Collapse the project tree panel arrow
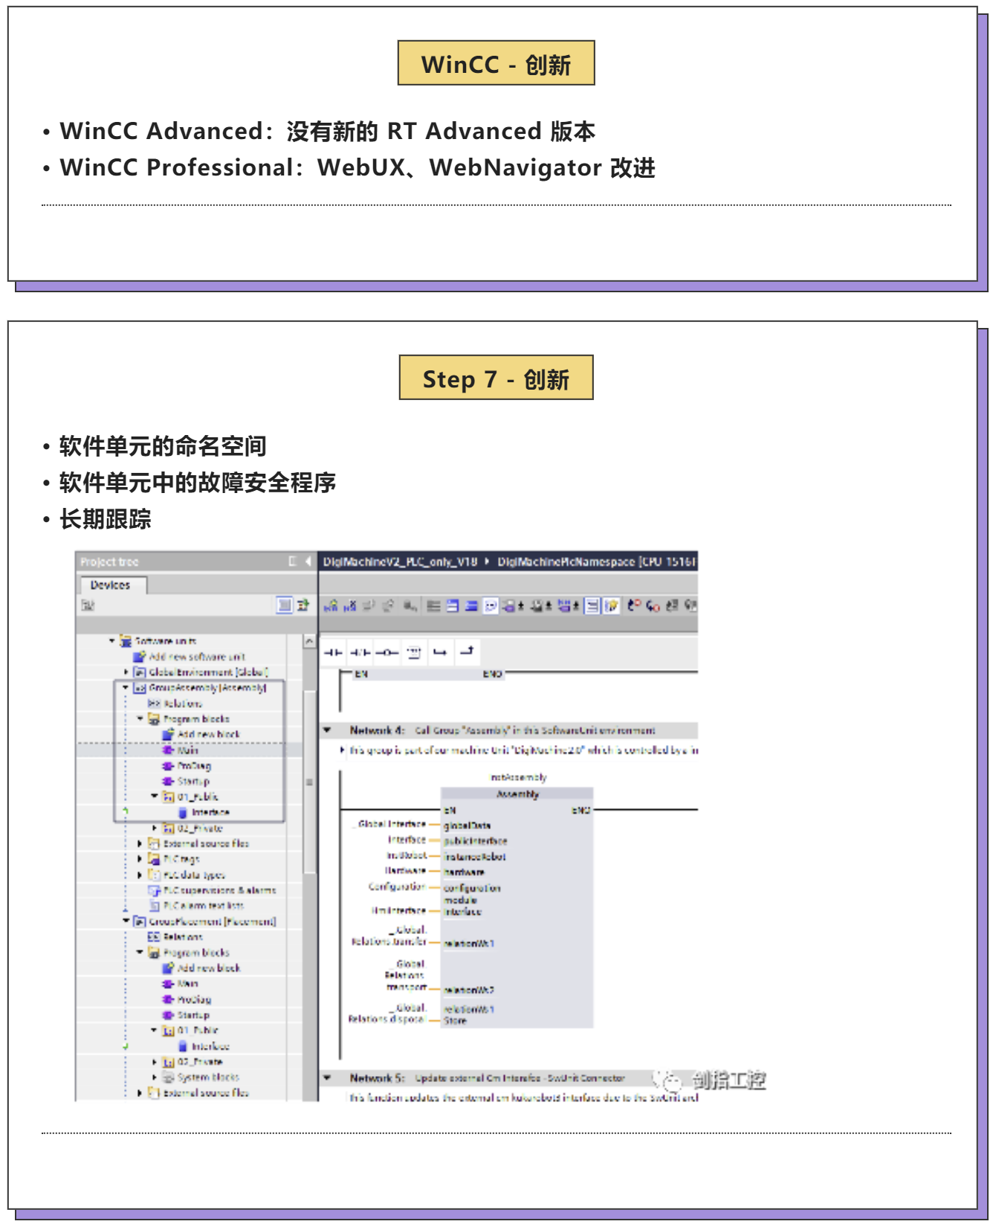The width and height of the screenshot is (996, 1230). [308, 561]
